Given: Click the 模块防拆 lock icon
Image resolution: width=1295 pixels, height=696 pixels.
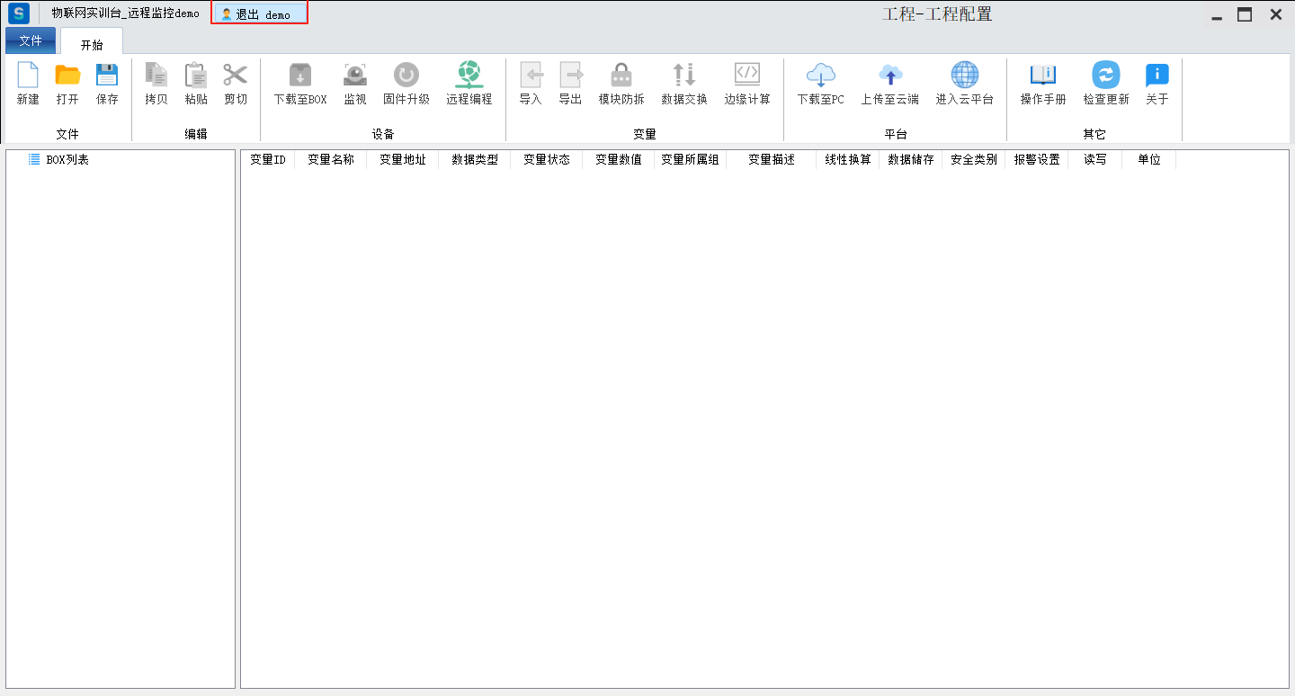Looking at the screenshot, I should pos(621,76).
